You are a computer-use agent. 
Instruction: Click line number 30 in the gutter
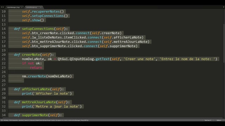click(x=4, y=98)
